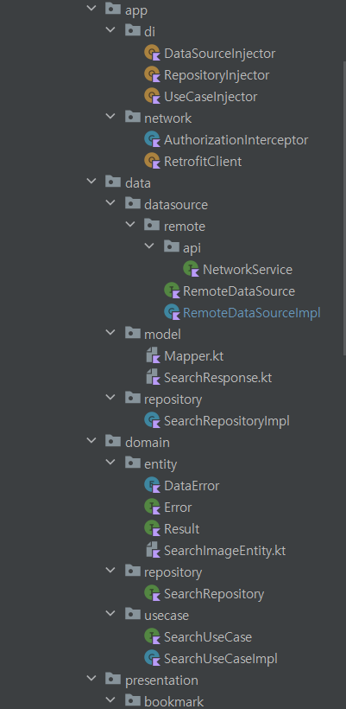Select the AuthorizationInterceptor file name
The height and width of the screenshot is (709, 346).
point(236,140)
